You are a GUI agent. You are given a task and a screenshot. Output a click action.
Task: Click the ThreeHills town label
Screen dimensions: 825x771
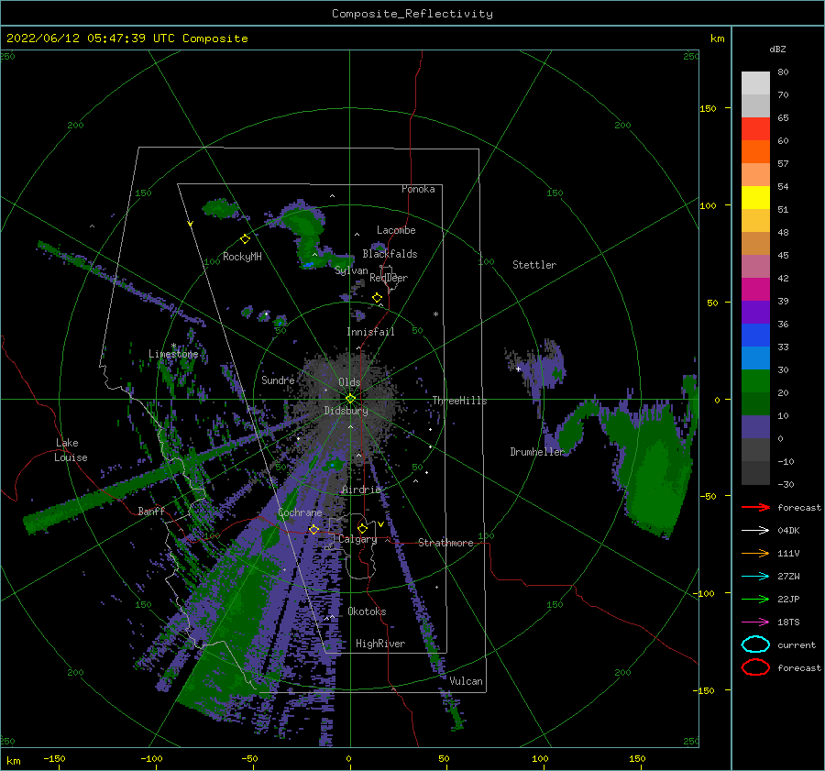(x=459, y=401)
